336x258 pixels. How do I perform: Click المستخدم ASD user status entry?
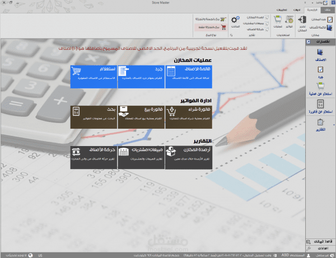pyautogui.click(x=296, y=255)
